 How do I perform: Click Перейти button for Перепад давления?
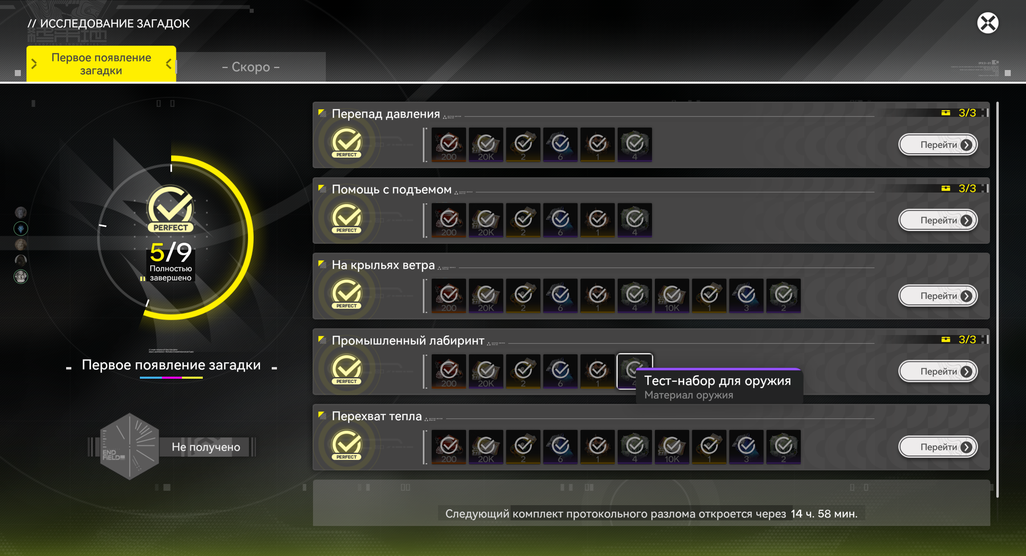pyautogui.click(x=938, y=145)
